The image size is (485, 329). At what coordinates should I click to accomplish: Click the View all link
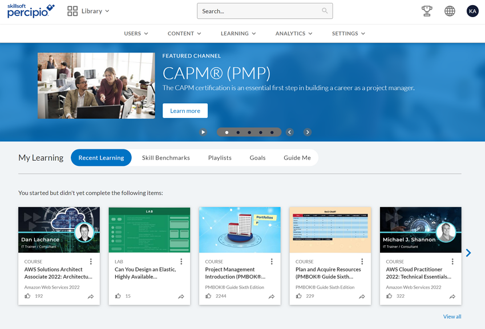pyautogui.click(x=452, y=316)
